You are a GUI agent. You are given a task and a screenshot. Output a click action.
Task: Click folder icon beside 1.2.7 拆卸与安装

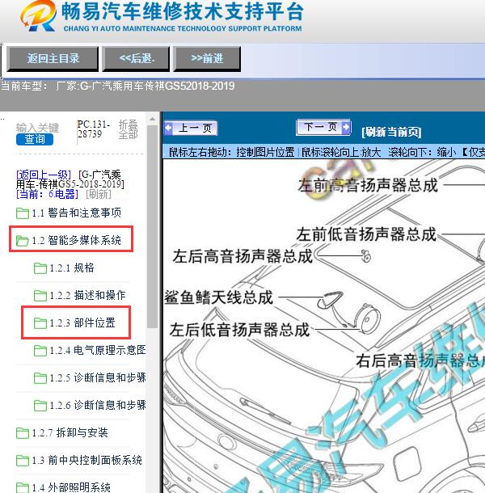coord(23,433)
